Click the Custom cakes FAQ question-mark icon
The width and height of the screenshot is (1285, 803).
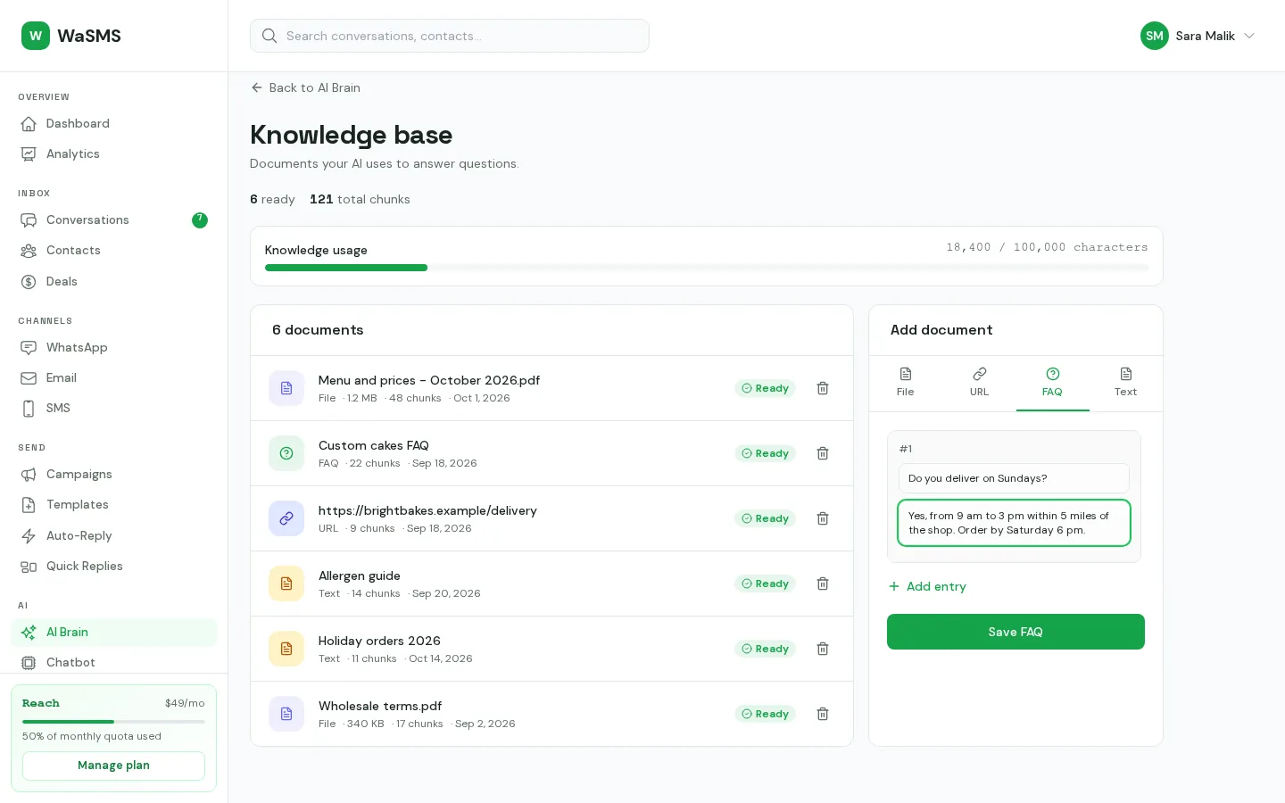[x=286, y=453]
